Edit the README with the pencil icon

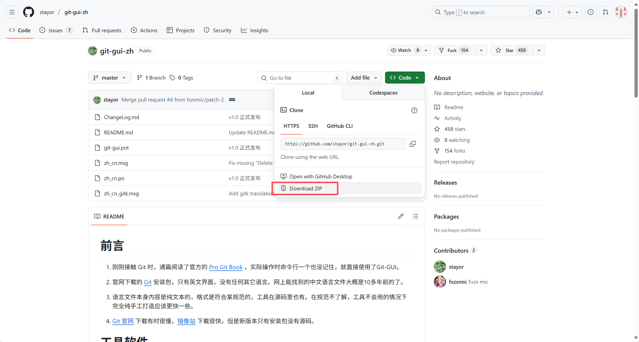click(x=401, y=216)
